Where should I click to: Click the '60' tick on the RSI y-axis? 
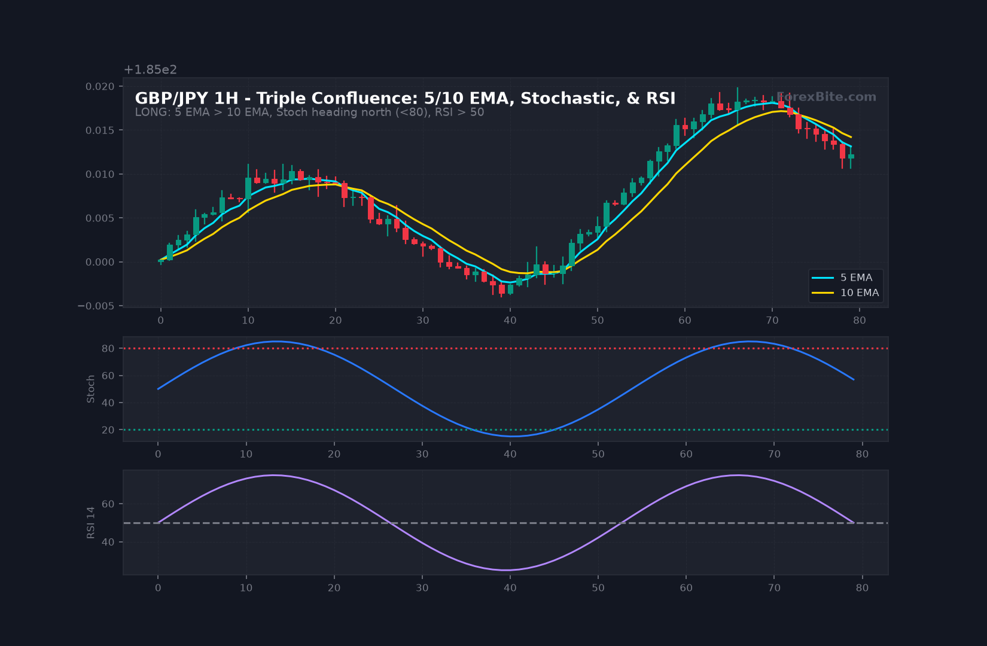[108, 504]
